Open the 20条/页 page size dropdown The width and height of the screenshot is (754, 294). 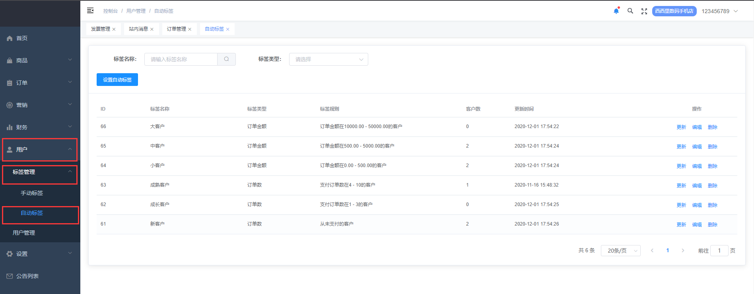[620, 251]
